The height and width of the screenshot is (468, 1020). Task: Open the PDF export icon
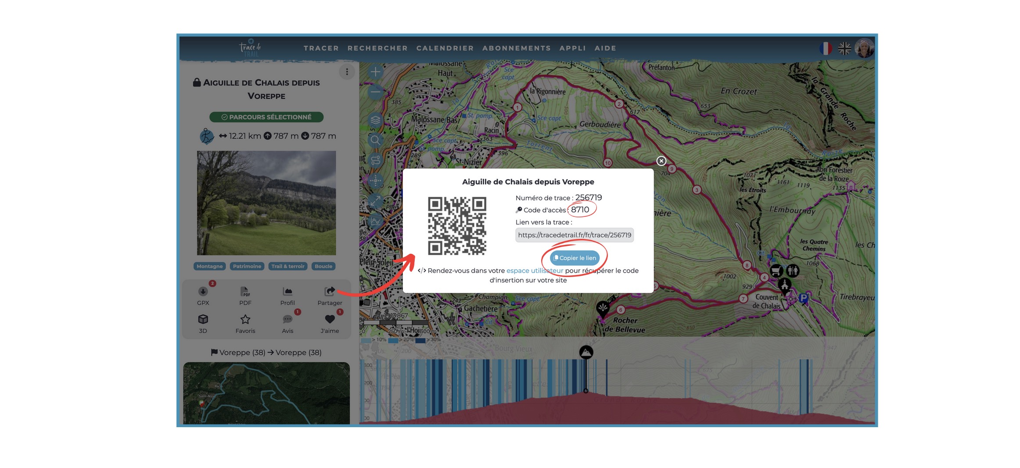coord(245,292)
